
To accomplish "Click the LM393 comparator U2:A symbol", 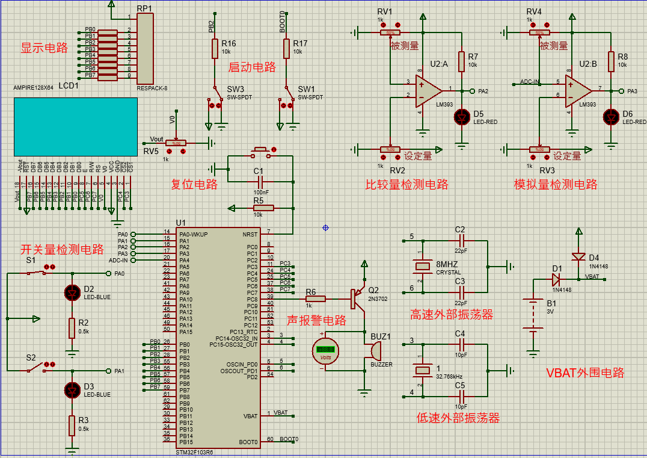I will tap(429, 90).
